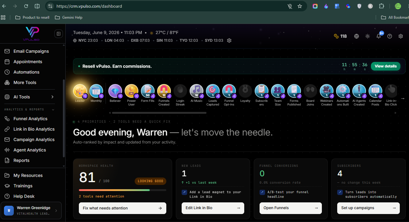The width and height of the screenshot is (409, 222).
Task: Click the View details button
Action: tap(385, 66)
